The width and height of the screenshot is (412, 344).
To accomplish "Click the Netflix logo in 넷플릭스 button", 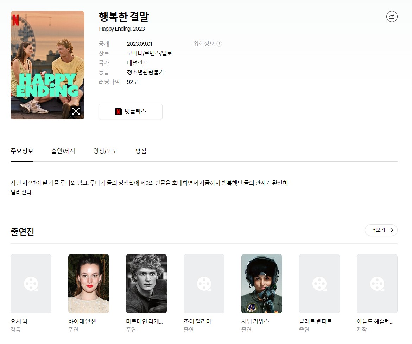I will click(x=118, y=112).
